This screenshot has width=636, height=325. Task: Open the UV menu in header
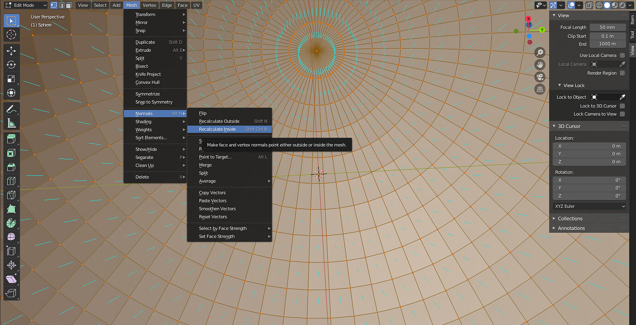point(196,5)
